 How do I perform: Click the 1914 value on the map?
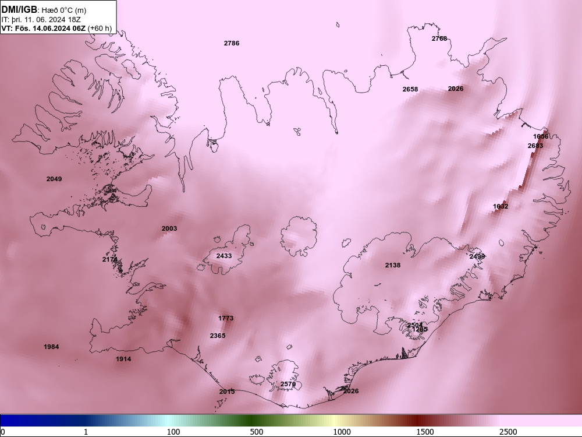[123, 359]
